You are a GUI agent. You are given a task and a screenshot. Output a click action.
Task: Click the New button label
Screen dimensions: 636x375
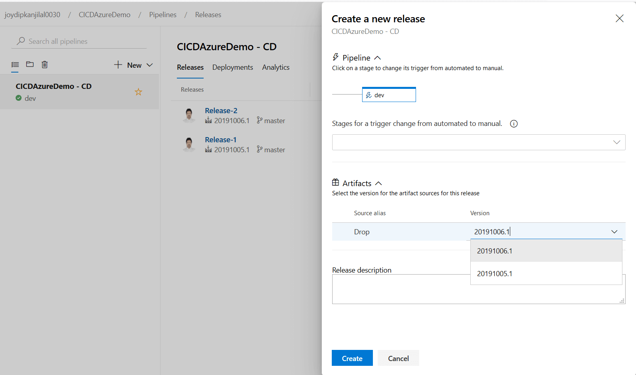click(134, 65)
